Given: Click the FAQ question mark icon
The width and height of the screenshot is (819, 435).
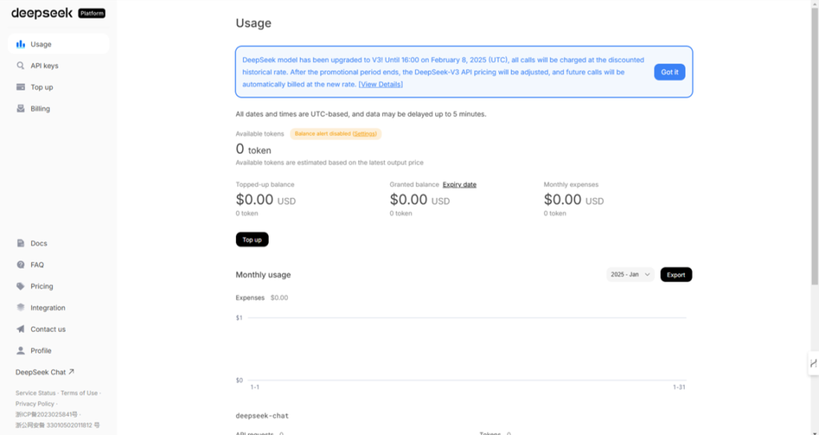Looking at the screenshot, I should click(x=20, y=264).
